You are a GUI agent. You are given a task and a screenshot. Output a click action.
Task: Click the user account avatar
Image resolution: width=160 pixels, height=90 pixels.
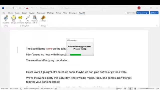click(139, 8)
